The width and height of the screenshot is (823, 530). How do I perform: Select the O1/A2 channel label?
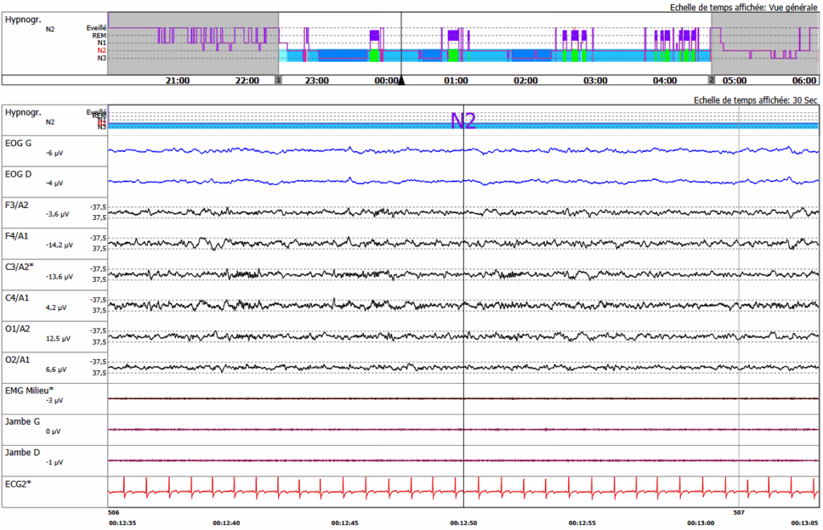pos(19,328)
